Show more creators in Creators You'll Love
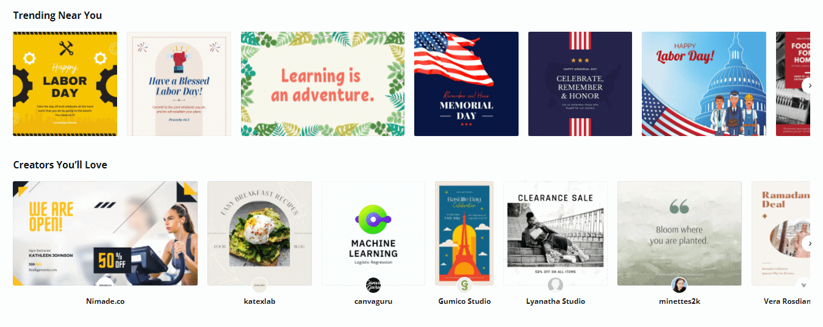 [x=810, y=243]
